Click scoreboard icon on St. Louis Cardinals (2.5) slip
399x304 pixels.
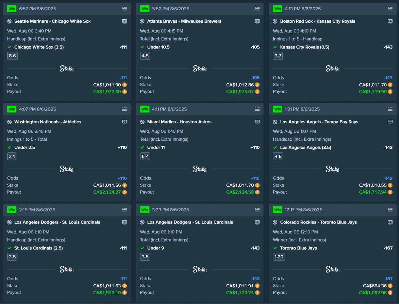pos(124,222)
